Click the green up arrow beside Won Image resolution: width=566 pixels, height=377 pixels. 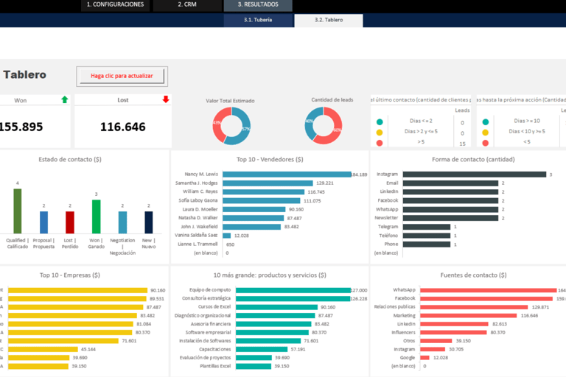[x=65, y=99]
